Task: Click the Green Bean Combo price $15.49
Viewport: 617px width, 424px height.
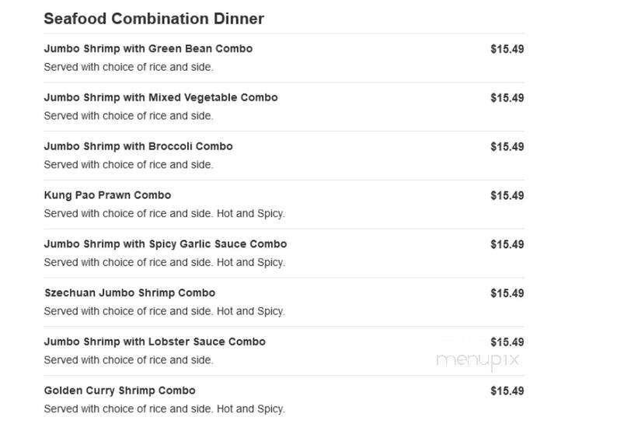Action: (507, 49)
